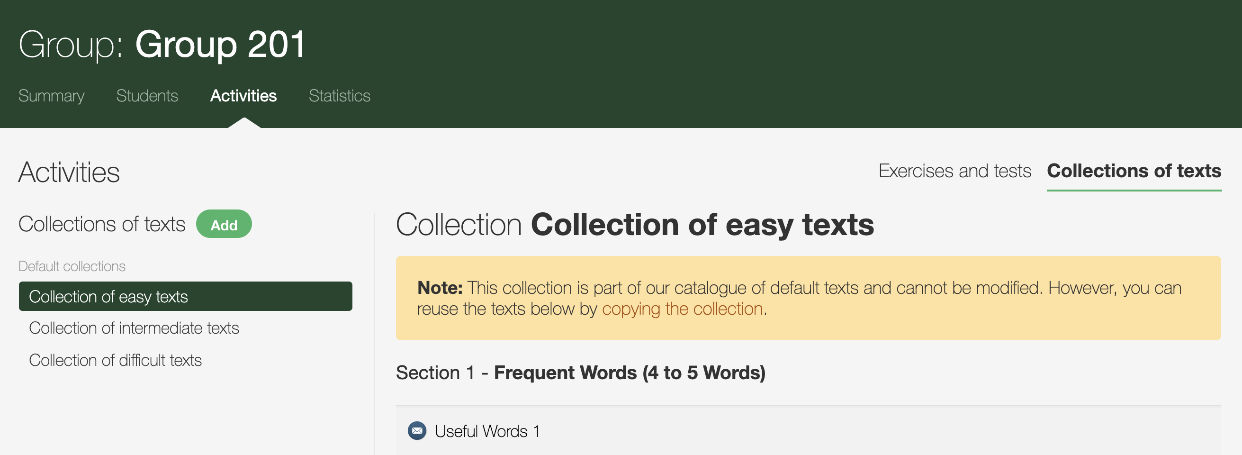The image size is (1242, 455).
Task: Open the Summary tab
Action: click(51, 96)
